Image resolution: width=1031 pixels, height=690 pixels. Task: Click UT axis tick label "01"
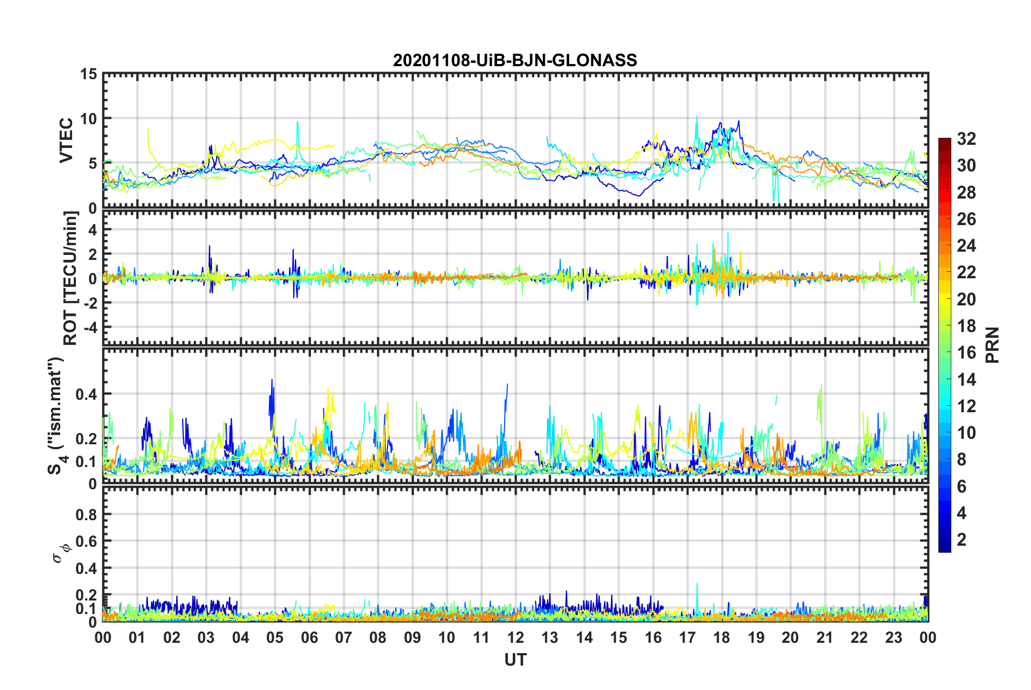(x=137, y=637)
